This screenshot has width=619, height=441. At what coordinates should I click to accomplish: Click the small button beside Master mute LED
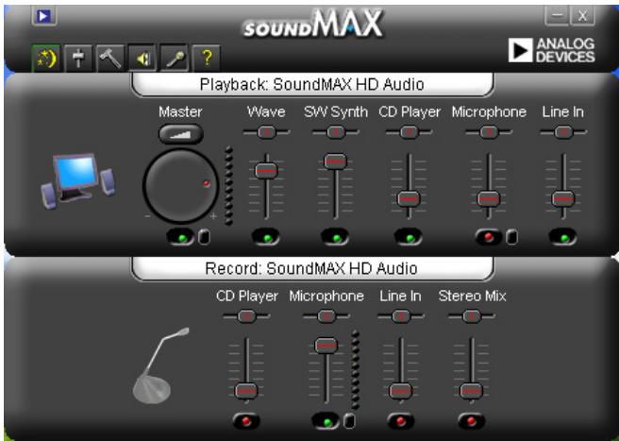(x=204, y=237)
